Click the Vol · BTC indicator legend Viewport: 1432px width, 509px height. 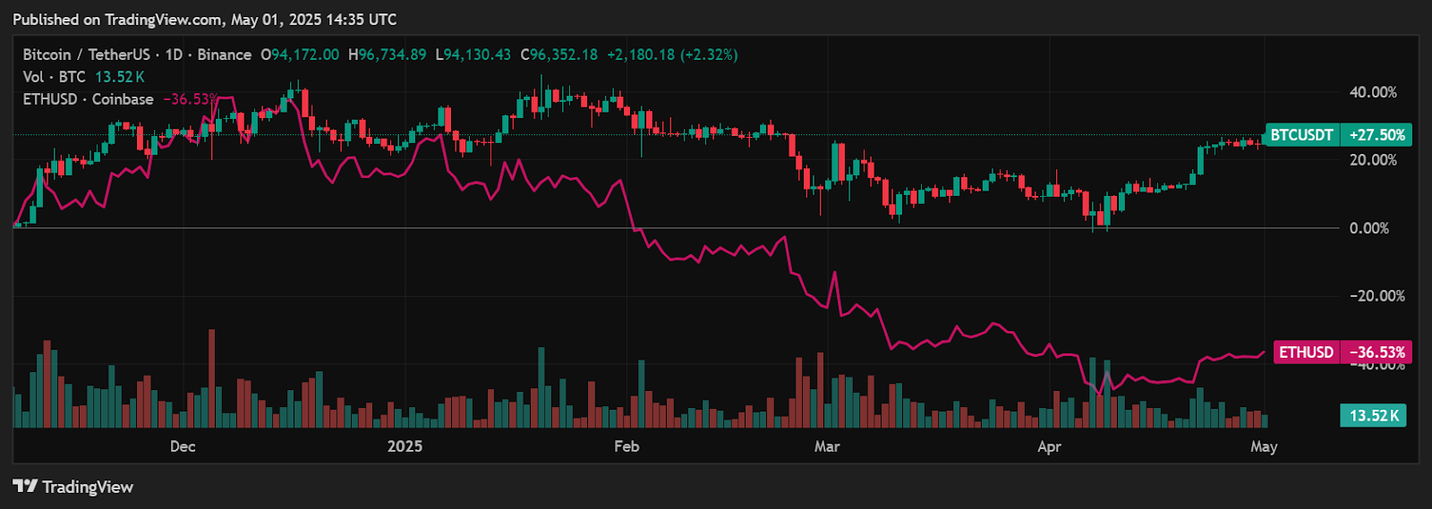[55, 77]
